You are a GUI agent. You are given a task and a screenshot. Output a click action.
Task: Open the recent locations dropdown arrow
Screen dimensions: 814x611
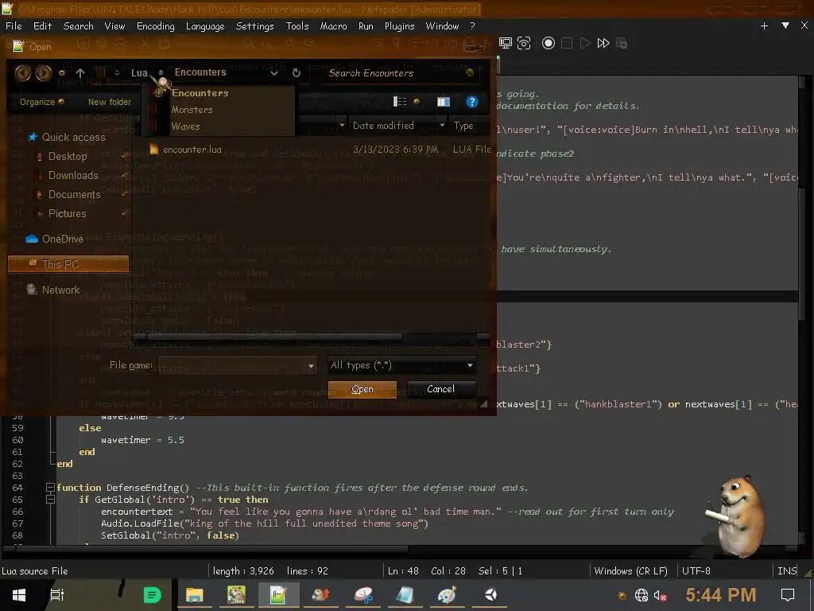point(62,72)
